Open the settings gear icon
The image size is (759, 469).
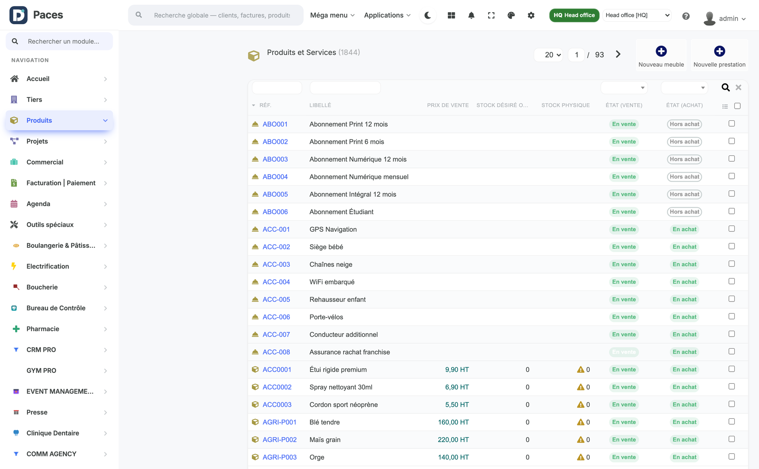(531, 15)
